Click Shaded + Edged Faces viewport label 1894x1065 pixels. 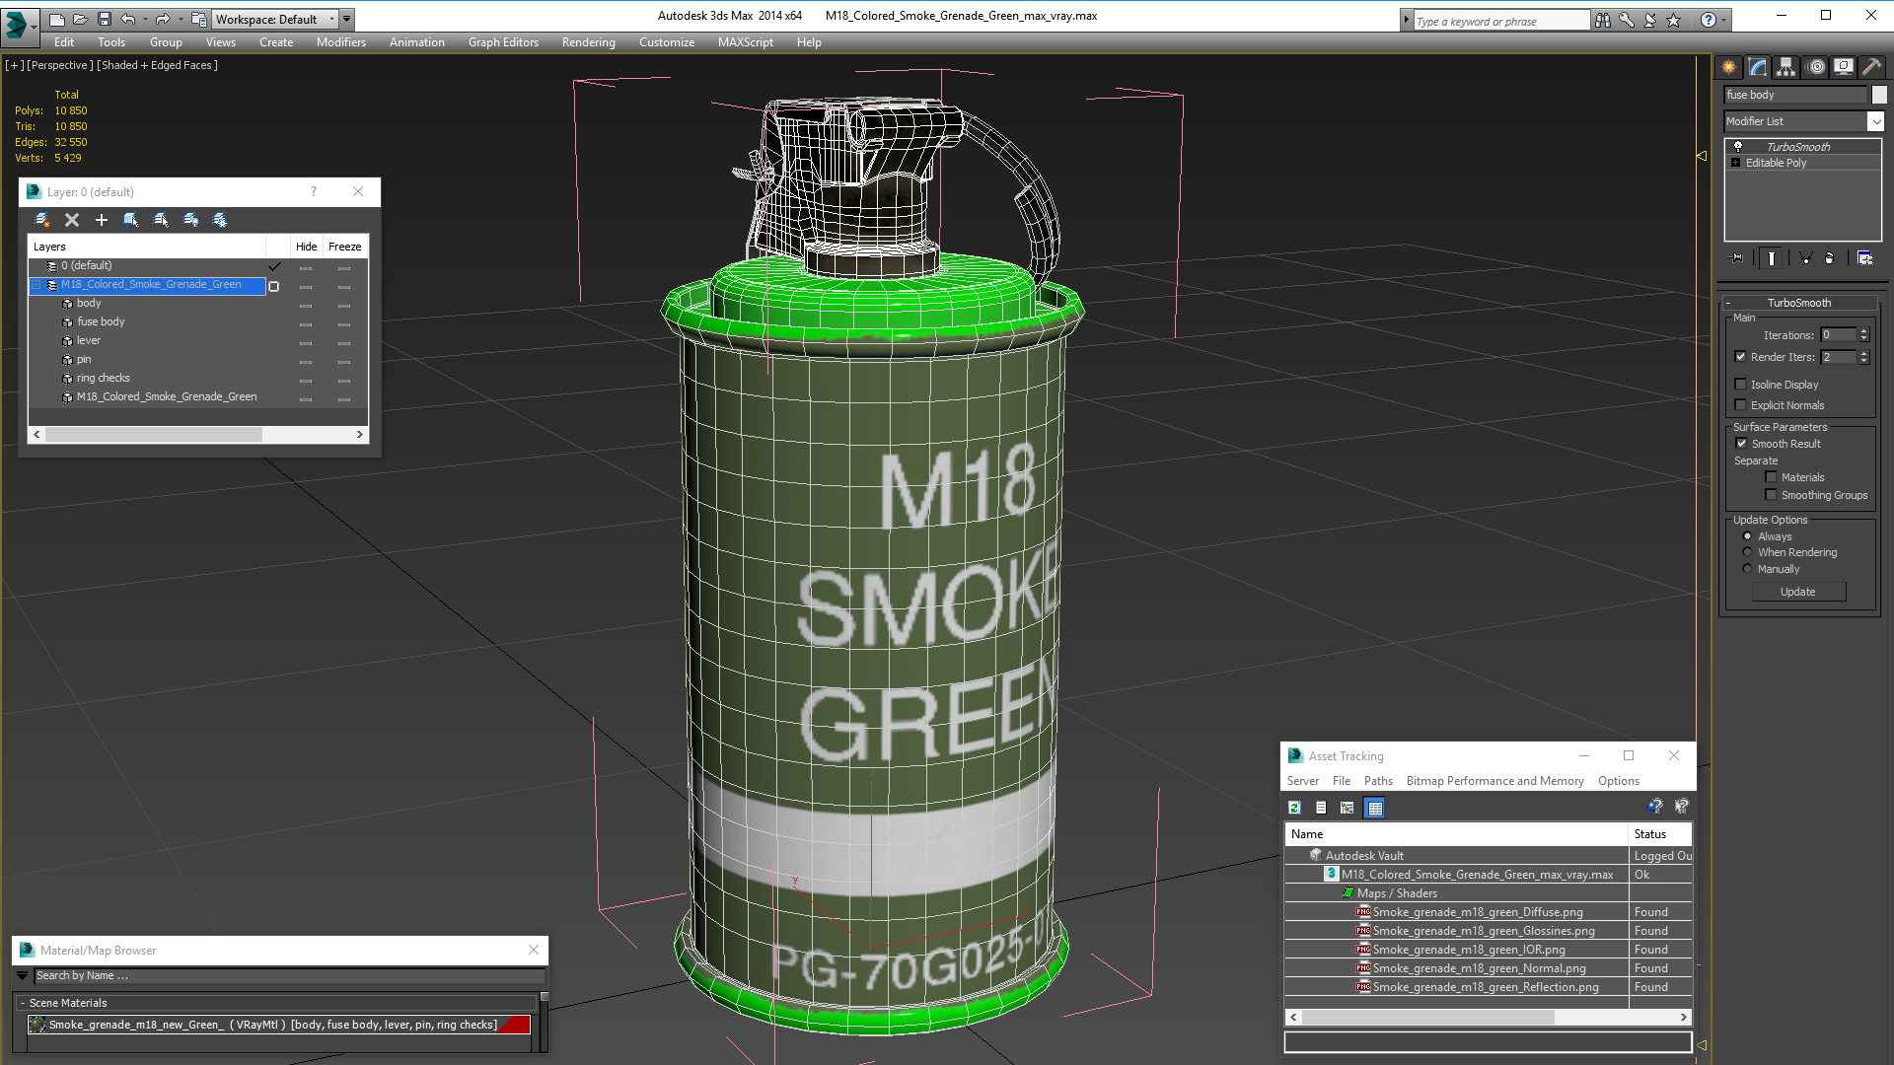[157, 65]
